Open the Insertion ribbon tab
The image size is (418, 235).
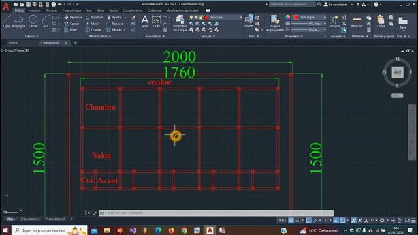[x=35, y=10]
